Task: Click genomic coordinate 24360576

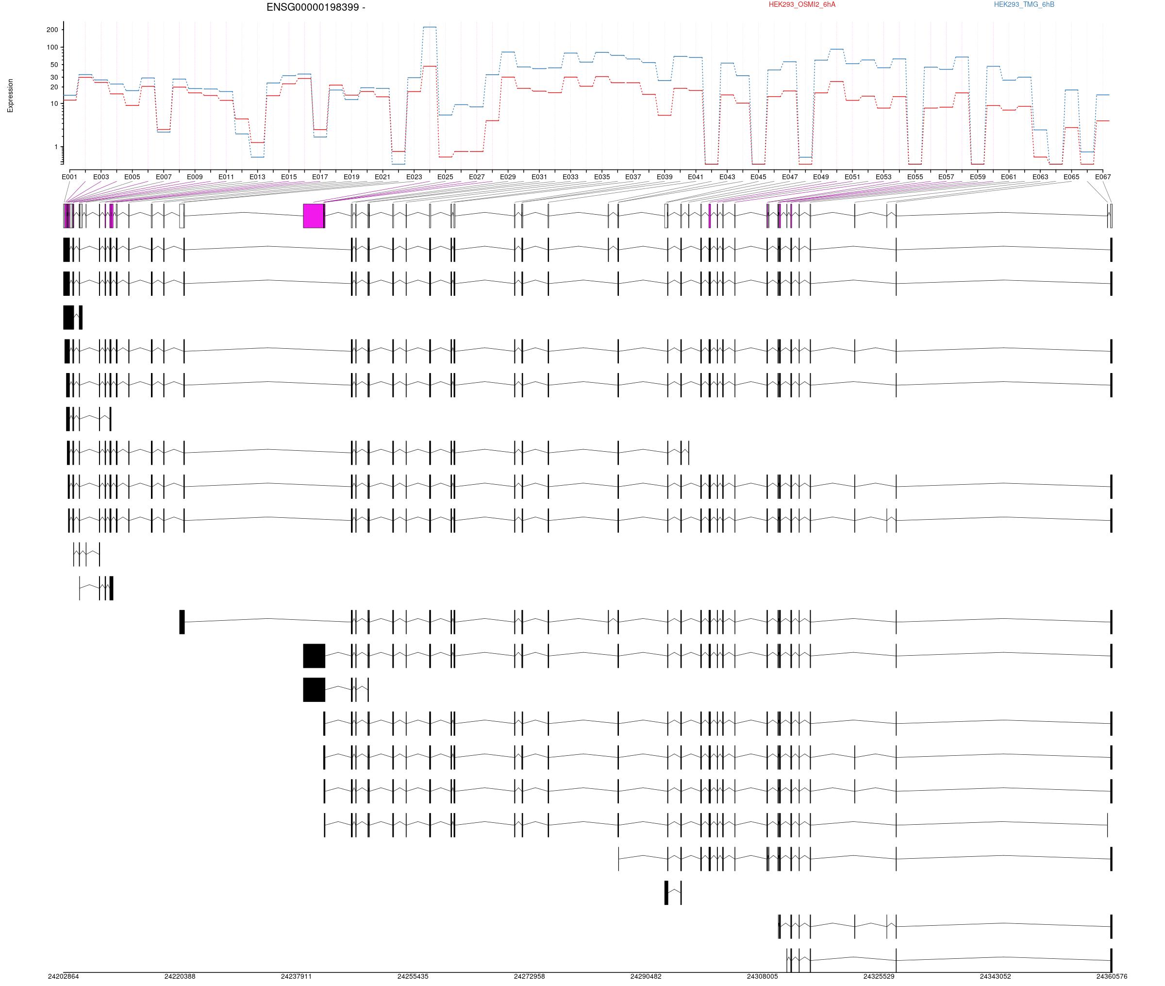Action: pos(1112,976)
